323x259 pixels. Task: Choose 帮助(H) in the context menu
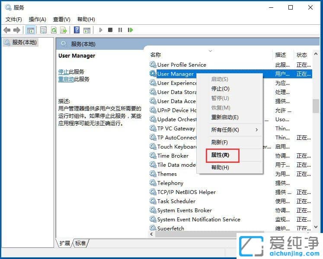(x=230, y=167)
